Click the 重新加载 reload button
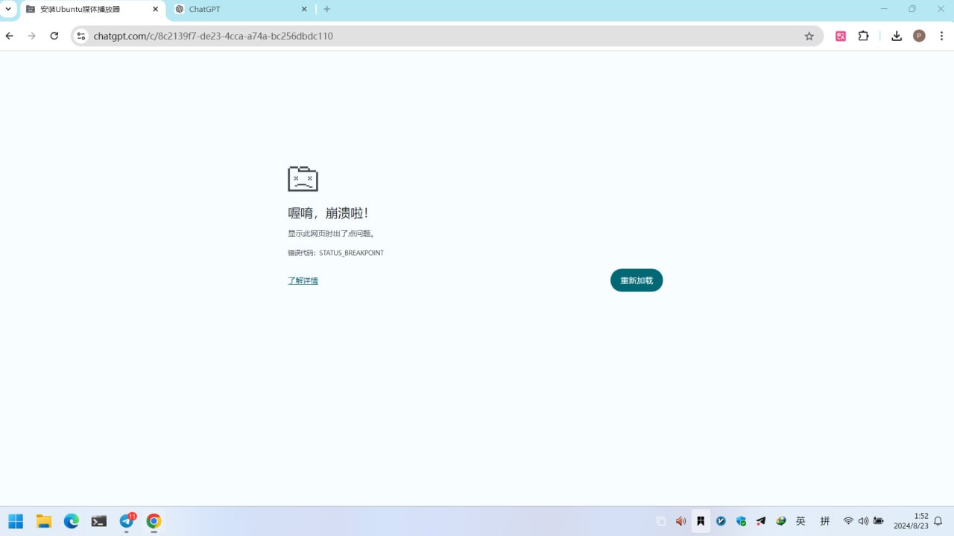This screenshot has width=954, height=536. (636, 280)
